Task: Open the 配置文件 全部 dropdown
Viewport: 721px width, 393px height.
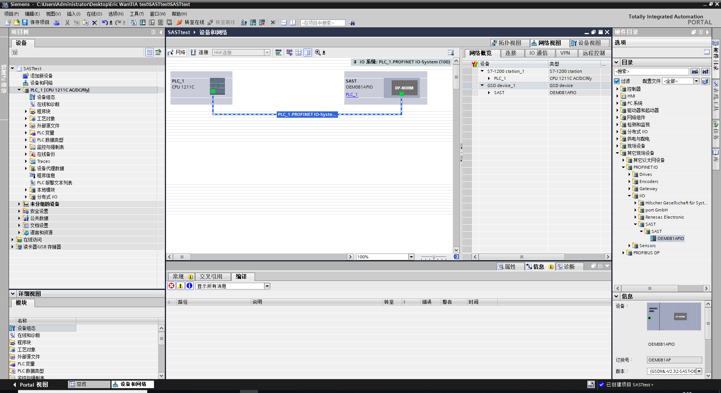Action: pos(696,81)
